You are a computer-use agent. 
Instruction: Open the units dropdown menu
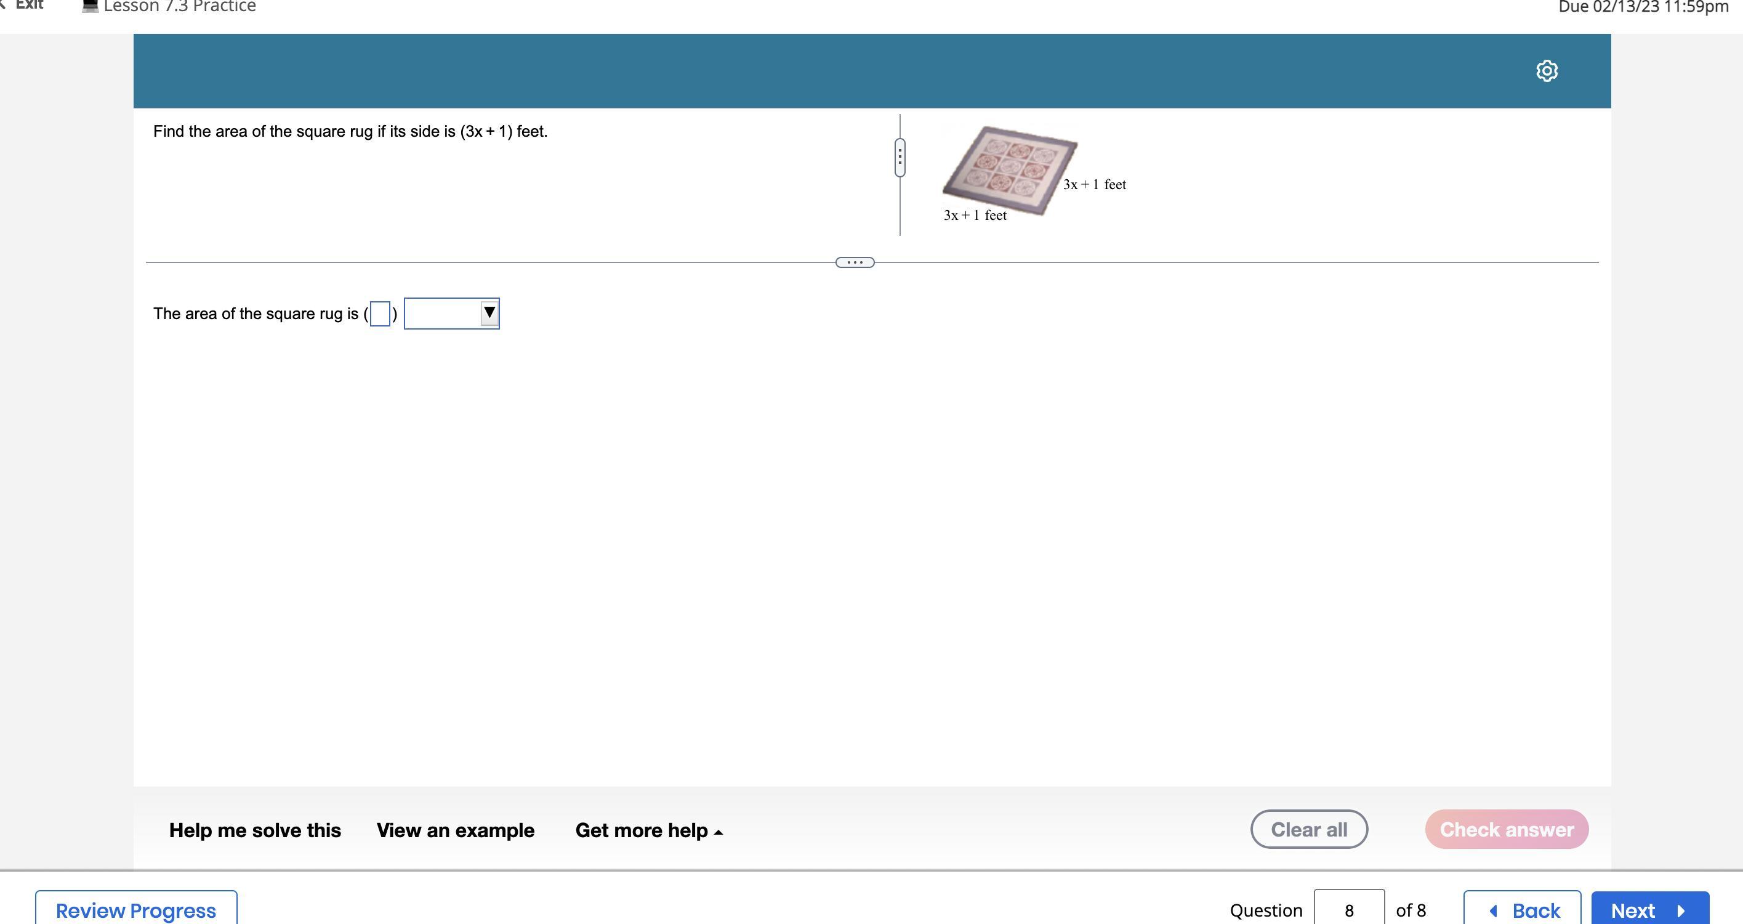pyautogui.click(x=444, y=314)
